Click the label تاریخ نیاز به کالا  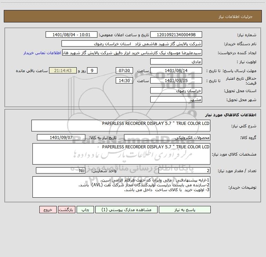point(103,138)
